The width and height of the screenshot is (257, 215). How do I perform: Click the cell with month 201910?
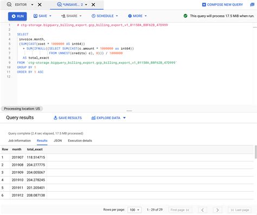tap(17, 180)
